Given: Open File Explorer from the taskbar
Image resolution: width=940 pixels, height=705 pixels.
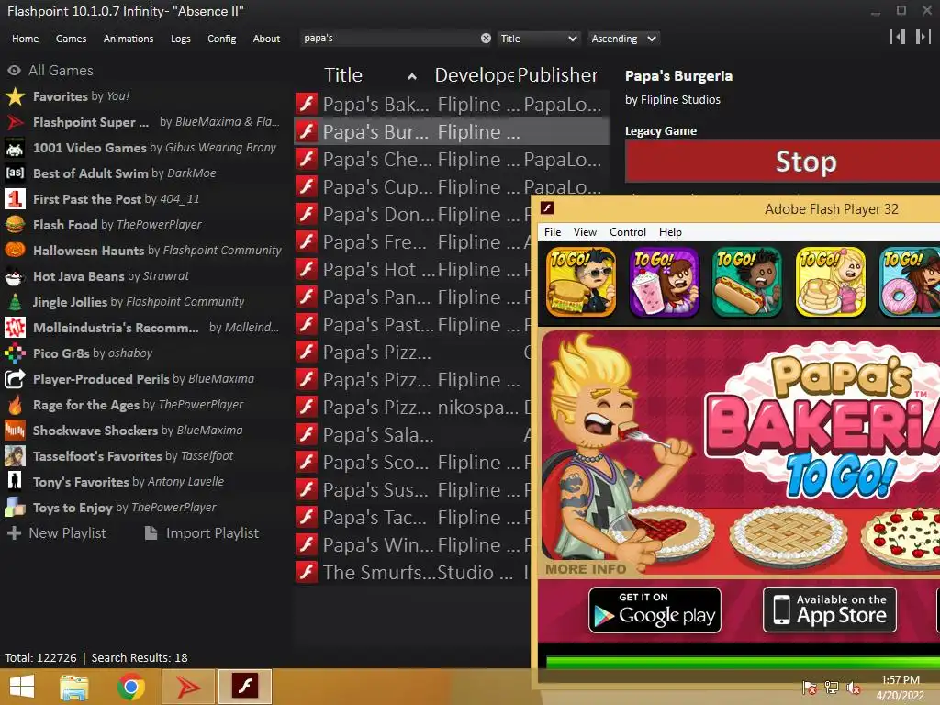Looking at the screenshot, I should (x=74, y=687).
